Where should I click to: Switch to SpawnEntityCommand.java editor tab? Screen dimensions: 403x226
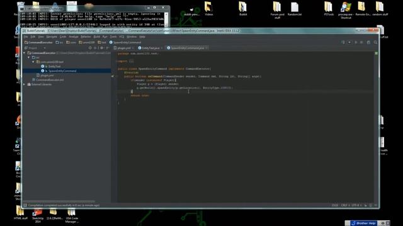pyautogui.click(x=187, y=48)
